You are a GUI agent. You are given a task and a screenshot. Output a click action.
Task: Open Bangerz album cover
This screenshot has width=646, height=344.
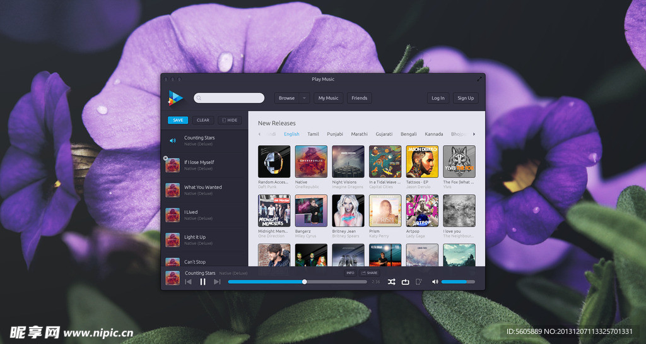pos(311,211)
